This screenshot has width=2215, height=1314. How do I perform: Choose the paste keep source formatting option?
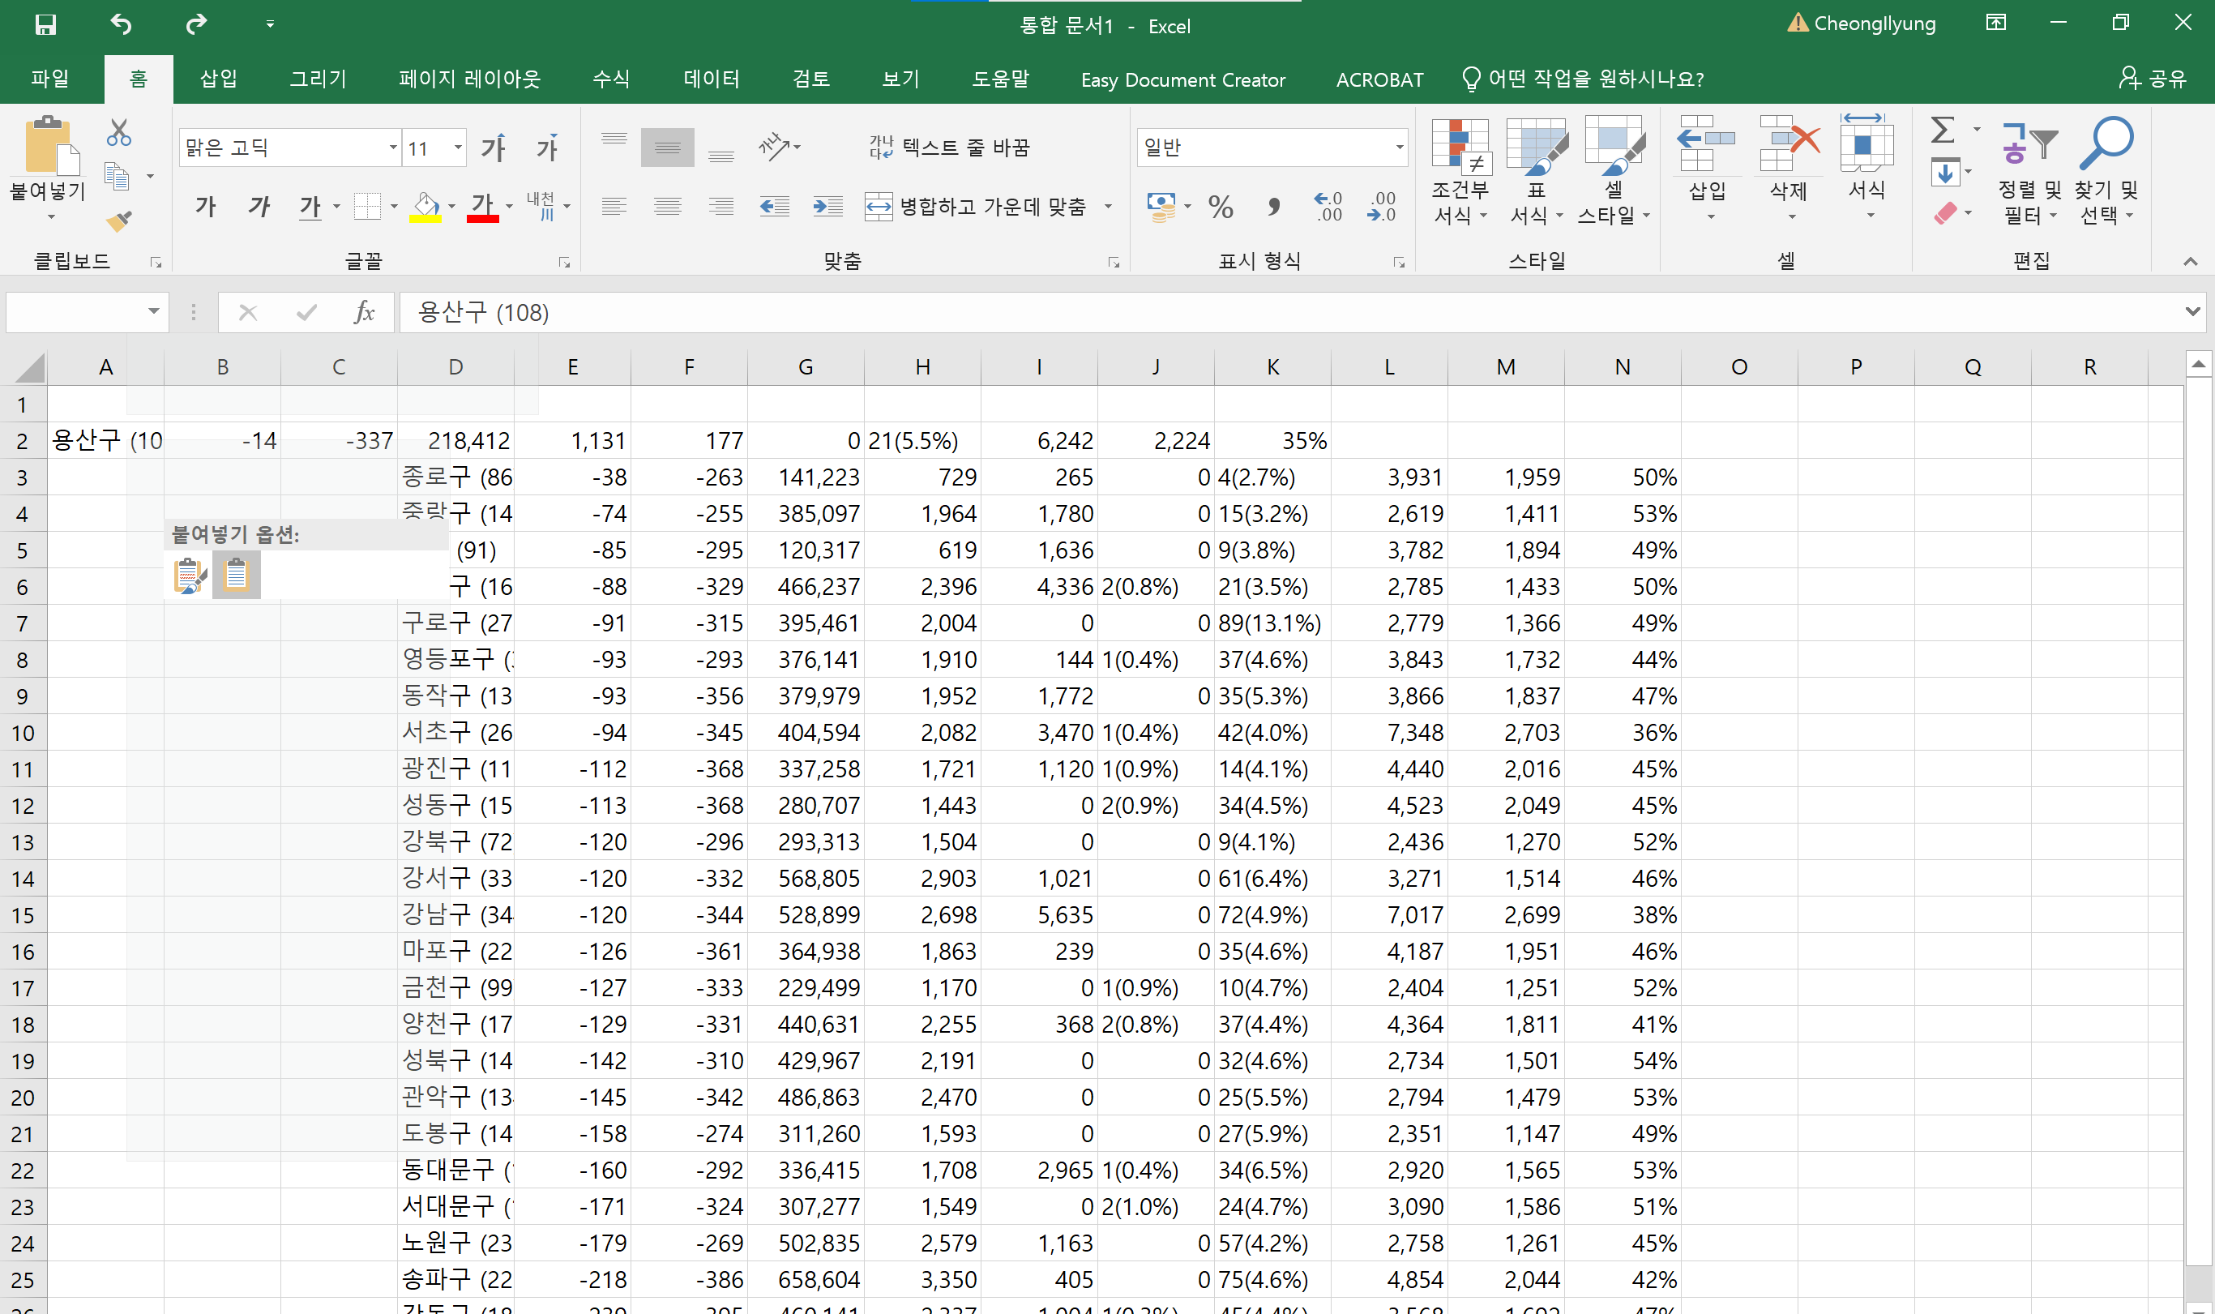tap(189, 576)
